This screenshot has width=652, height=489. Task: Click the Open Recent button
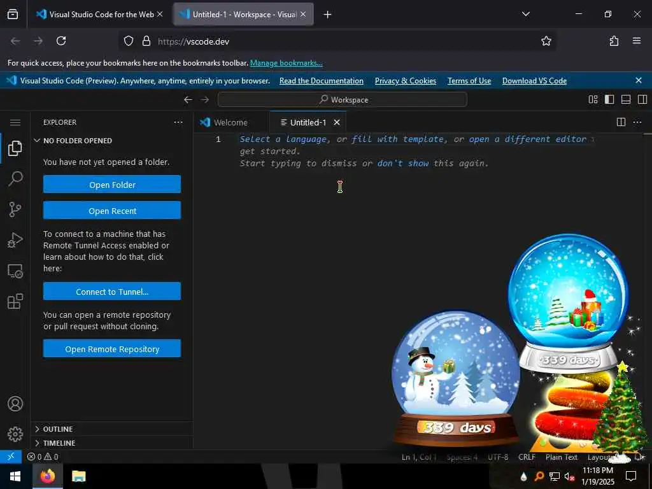point(112,210)
